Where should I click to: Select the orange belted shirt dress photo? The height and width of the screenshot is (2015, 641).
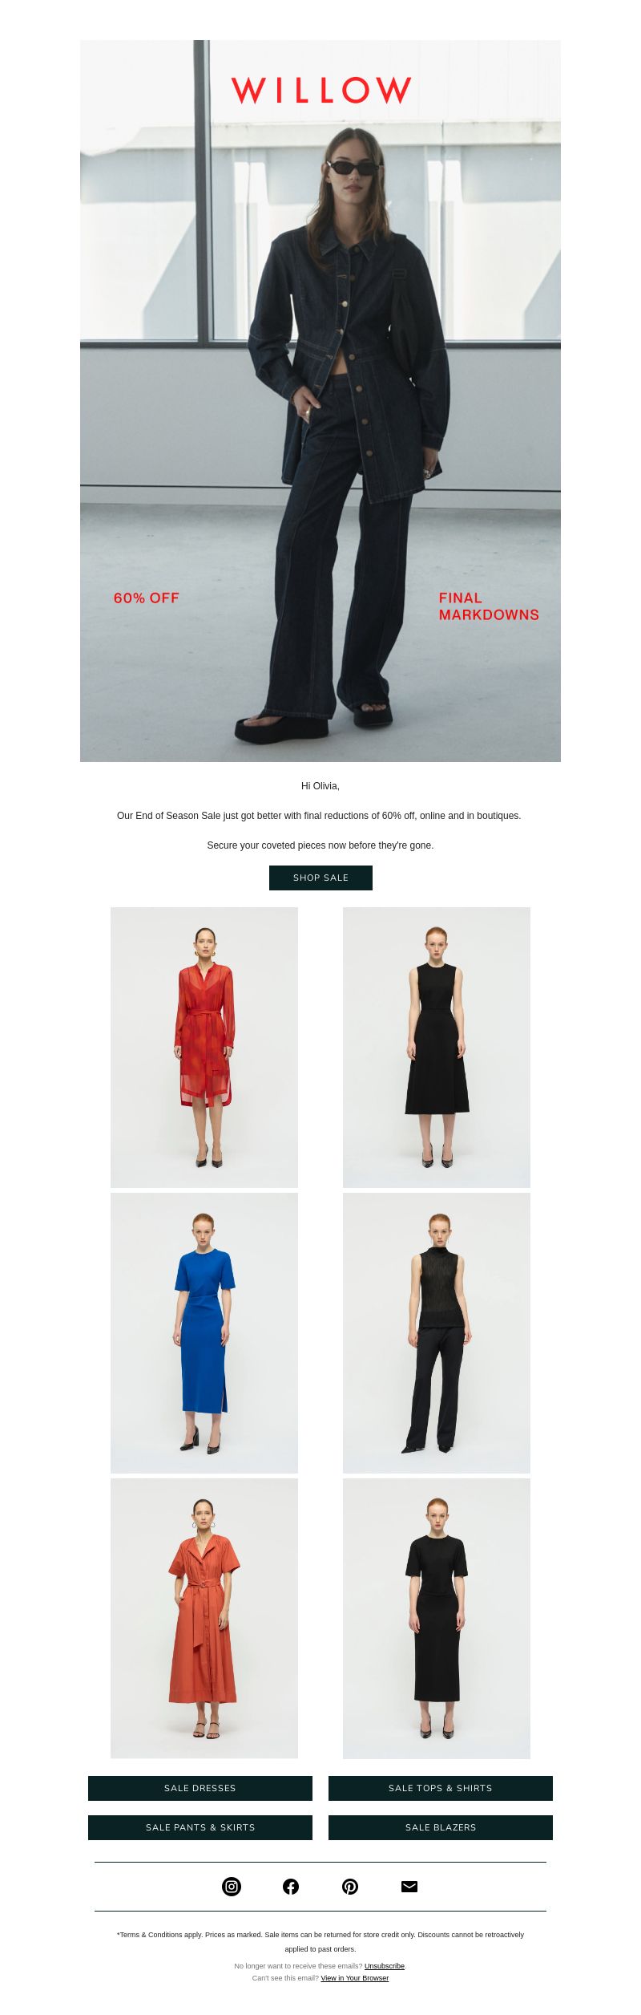click(x=204, y=1619)
